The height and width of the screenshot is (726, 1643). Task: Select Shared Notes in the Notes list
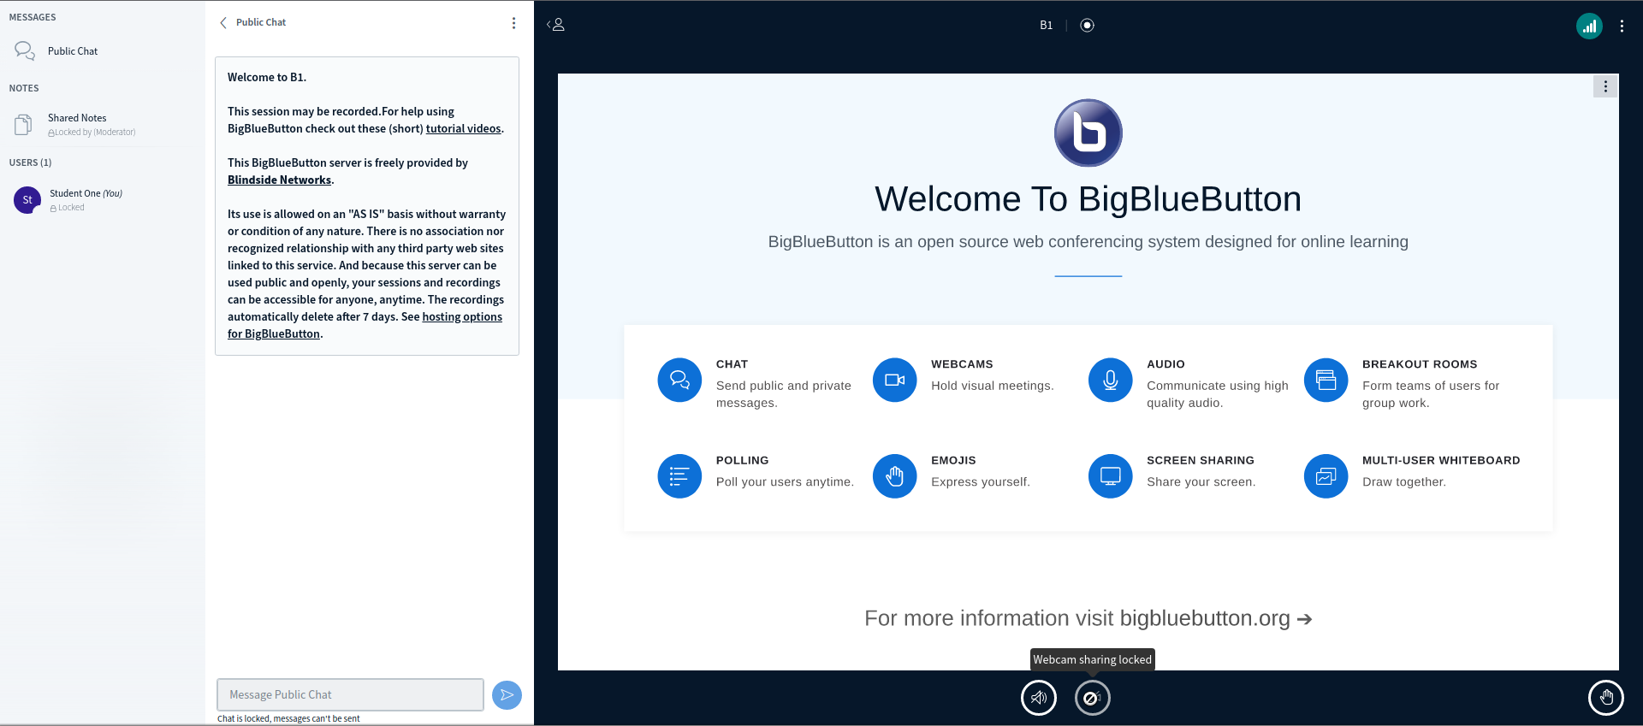click(x=103, y=125)
